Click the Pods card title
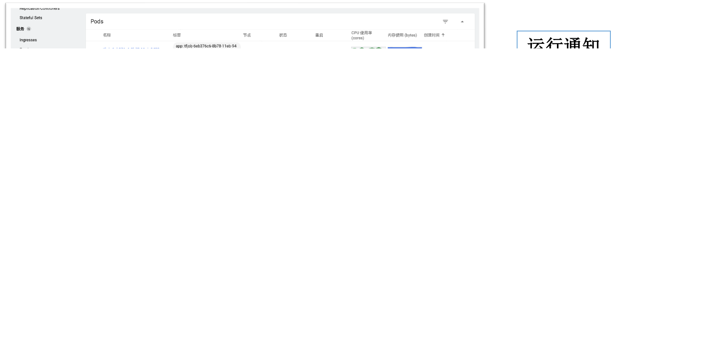The height and width of the screenshot is (351, 715). point(97,22)
